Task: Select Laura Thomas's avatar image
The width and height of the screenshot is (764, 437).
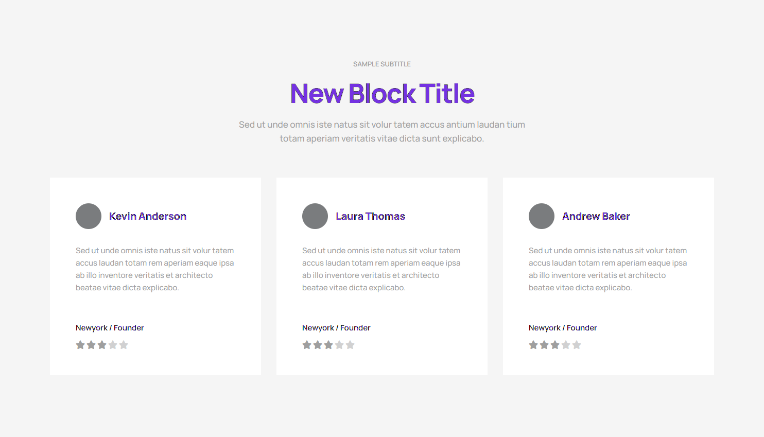Action: coord(315,216)
